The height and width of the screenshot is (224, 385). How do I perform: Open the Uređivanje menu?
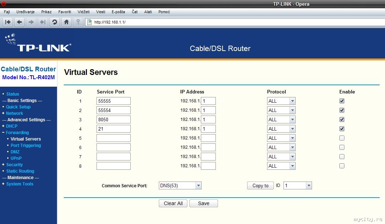coord(26,12)
